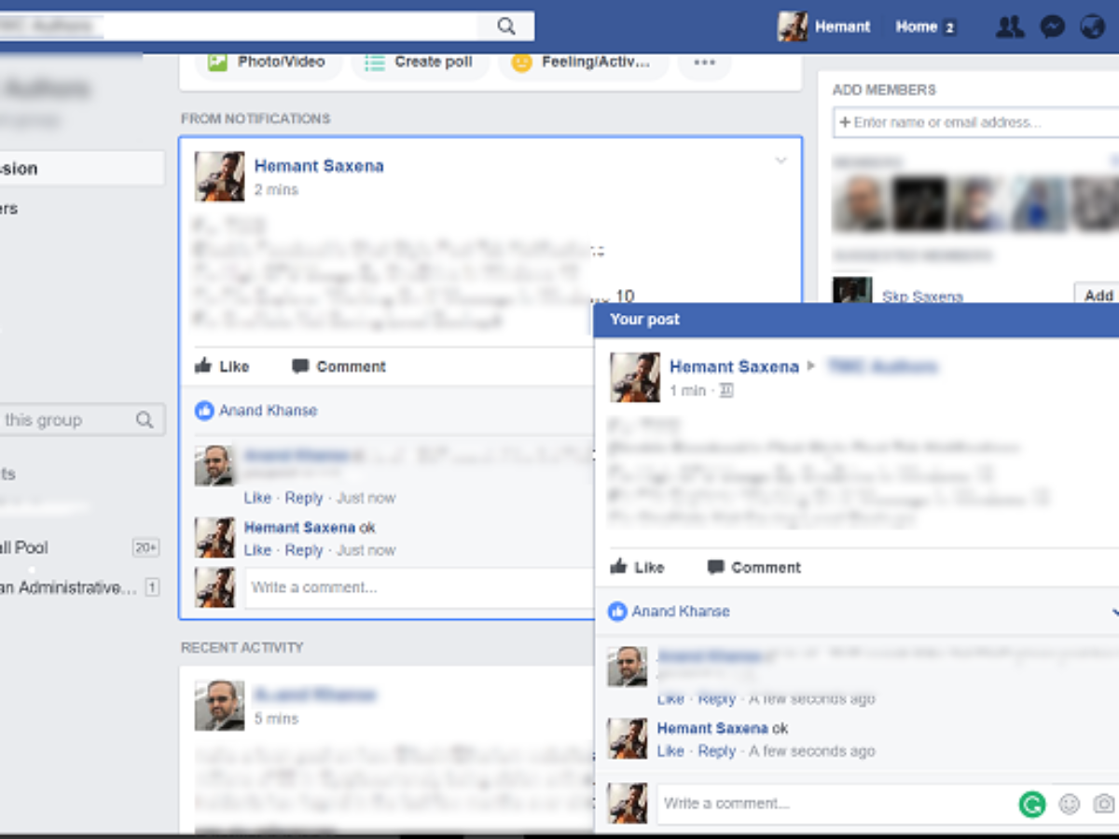Reply to Hemant Saxena's 'ok' comment marked Just now
Image resolution: width=1119 pixels, height=839 pixels.
click(x=304, y=550)
